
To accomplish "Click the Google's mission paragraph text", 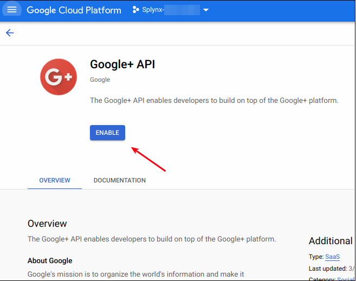I will point(135,274).
